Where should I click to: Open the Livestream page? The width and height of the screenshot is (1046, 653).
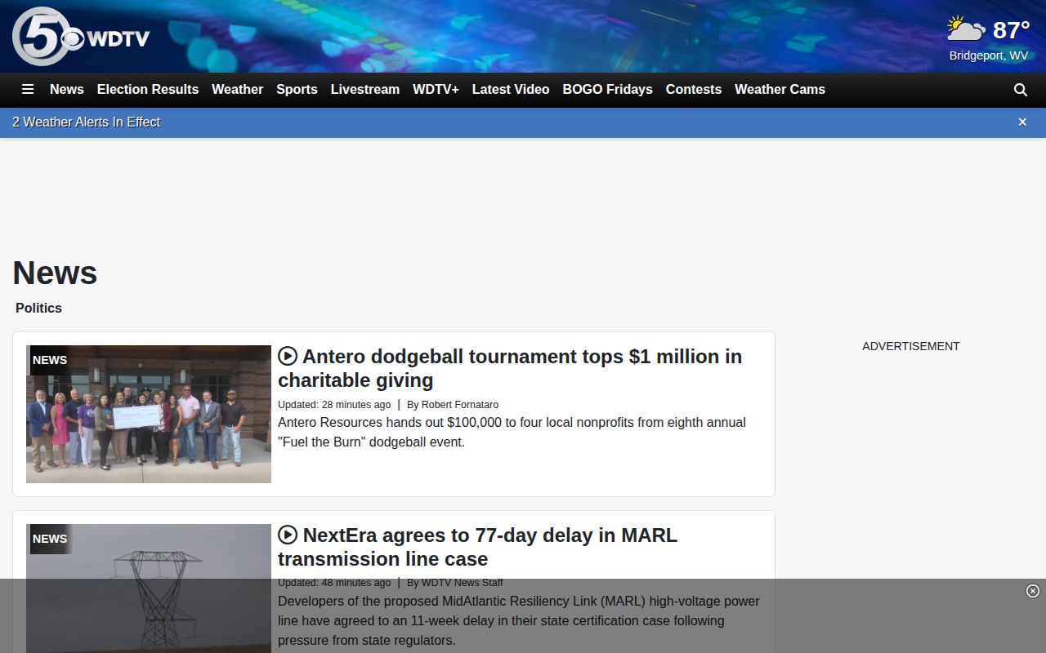365,90
